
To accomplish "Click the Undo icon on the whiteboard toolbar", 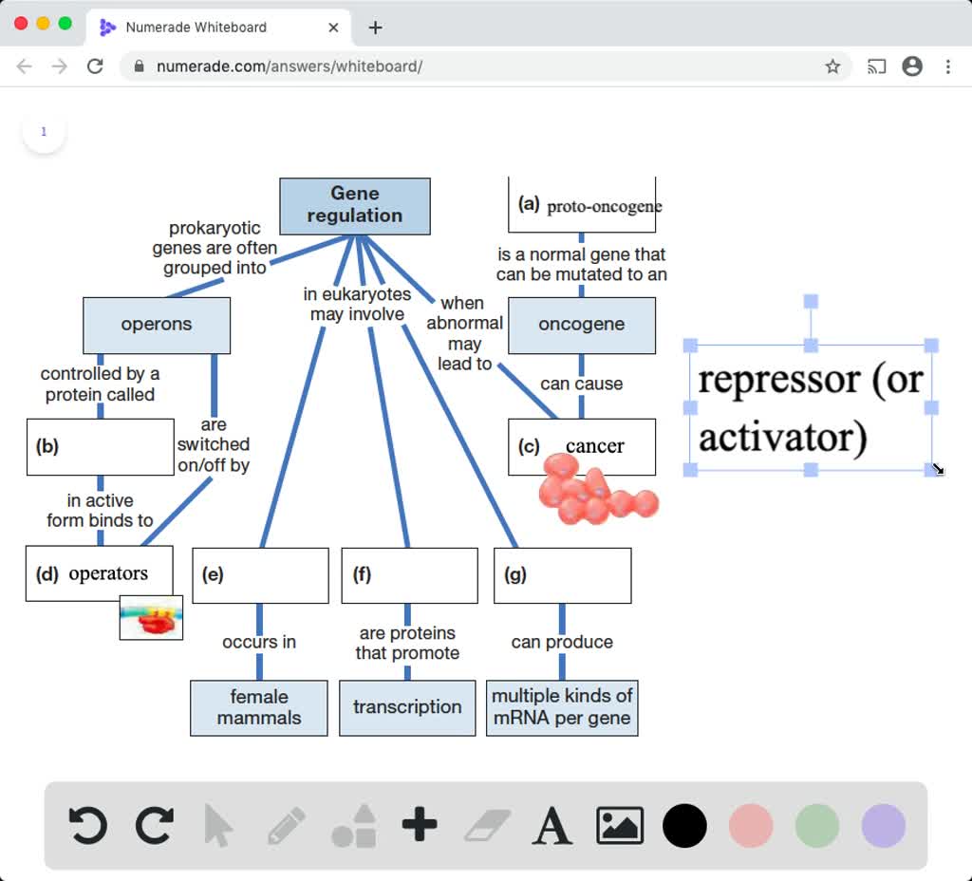I will (x=86, y=825).
